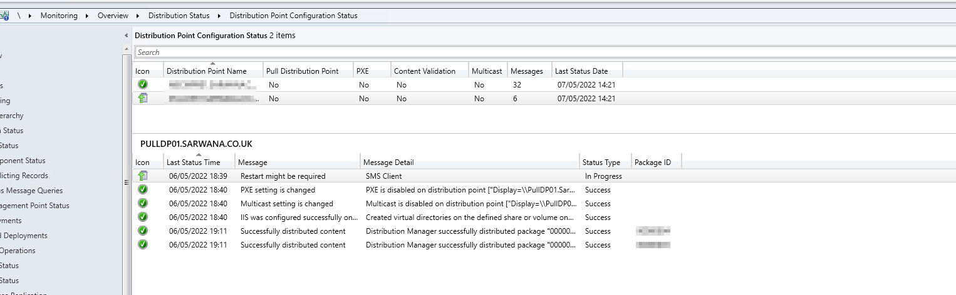Sort details by Package ID column

pos(656,162)
